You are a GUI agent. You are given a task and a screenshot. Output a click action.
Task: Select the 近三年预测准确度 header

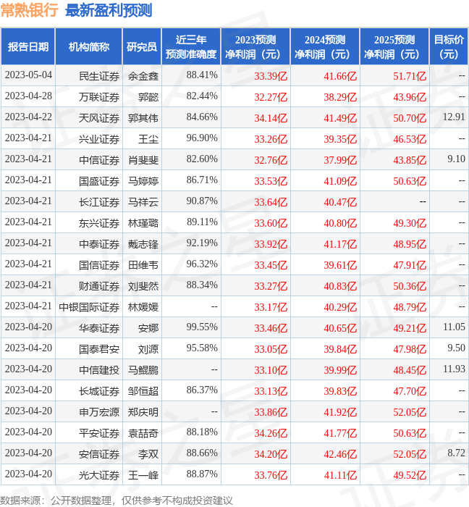[x=191, y=47]
